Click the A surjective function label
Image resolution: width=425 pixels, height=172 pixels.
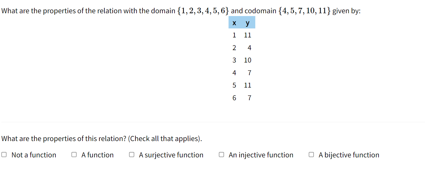pos(171,155)
